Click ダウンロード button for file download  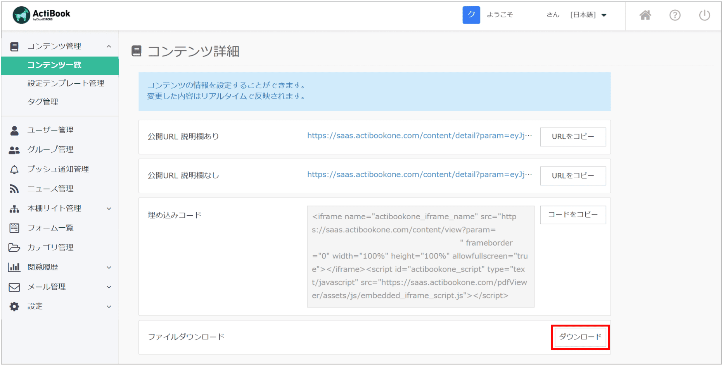[580, 337]
